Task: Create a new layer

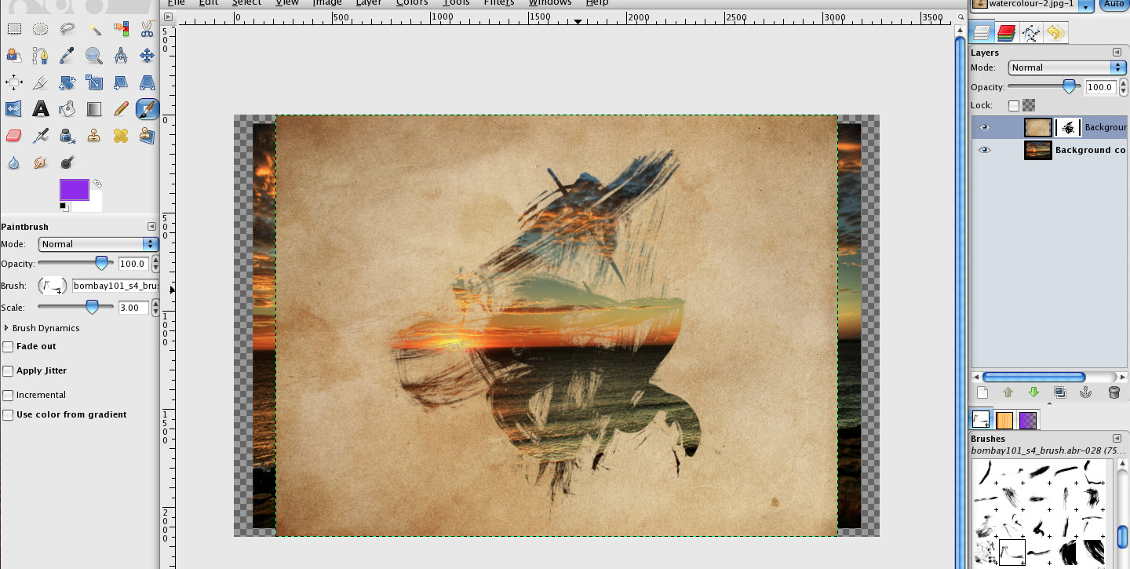Action: [982, 392]
